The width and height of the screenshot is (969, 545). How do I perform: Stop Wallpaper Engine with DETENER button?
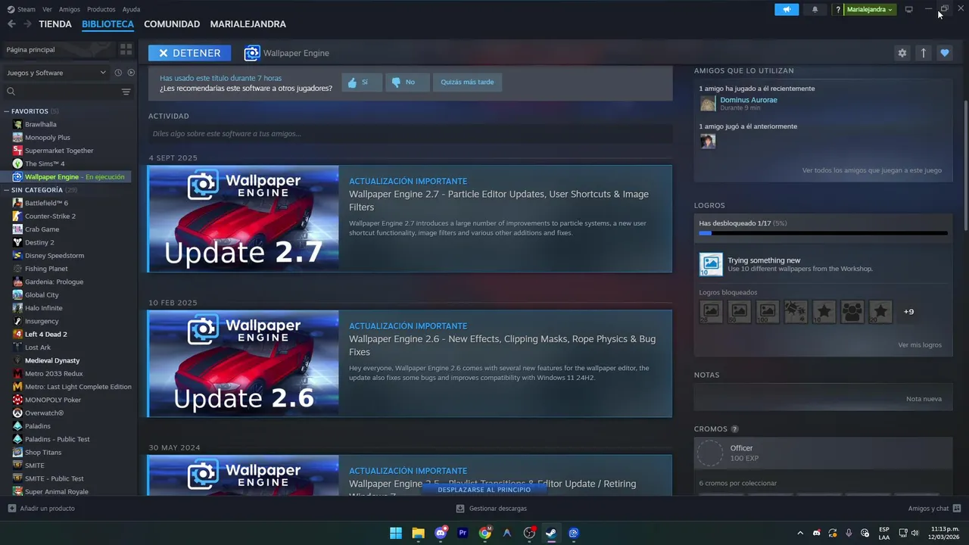pos(190,53)
